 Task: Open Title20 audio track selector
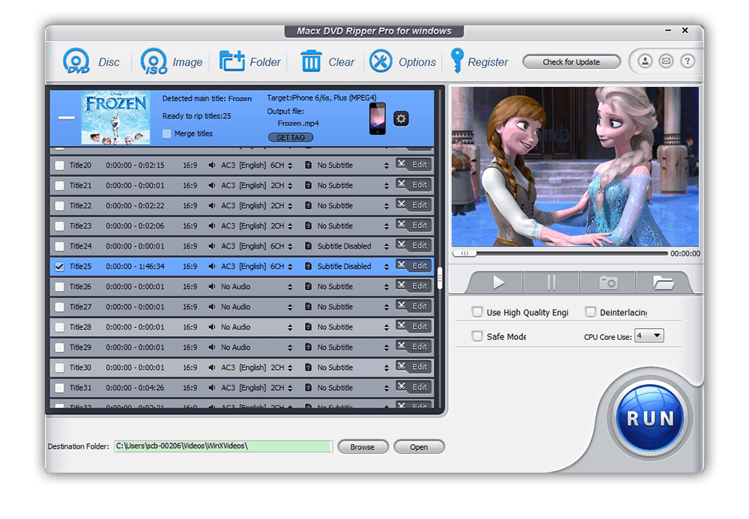290,166
